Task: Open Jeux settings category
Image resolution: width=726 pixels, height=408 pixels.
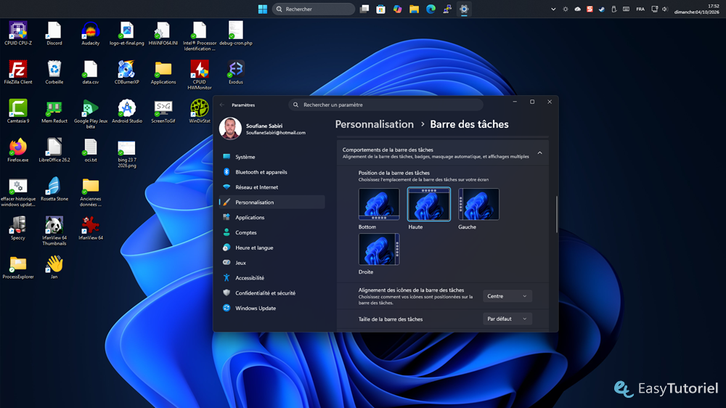Action: 272,263
